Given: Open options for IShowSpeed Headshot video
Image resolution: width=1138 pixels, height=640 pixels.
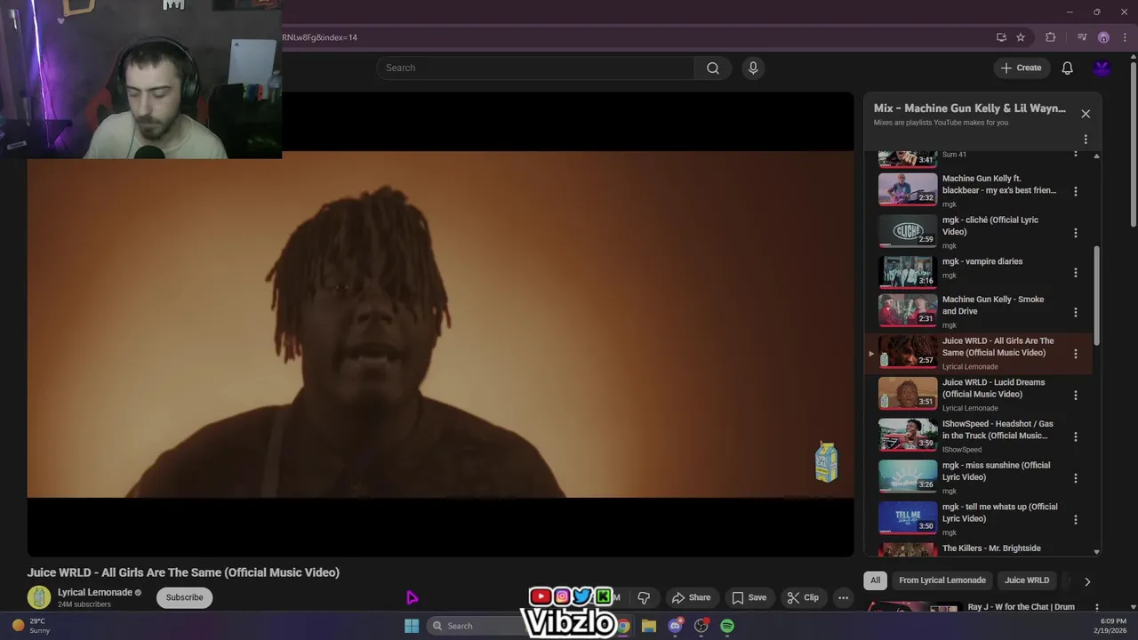Looking at the screenshot, I should pyautogui.click(x=1076, y=436).
